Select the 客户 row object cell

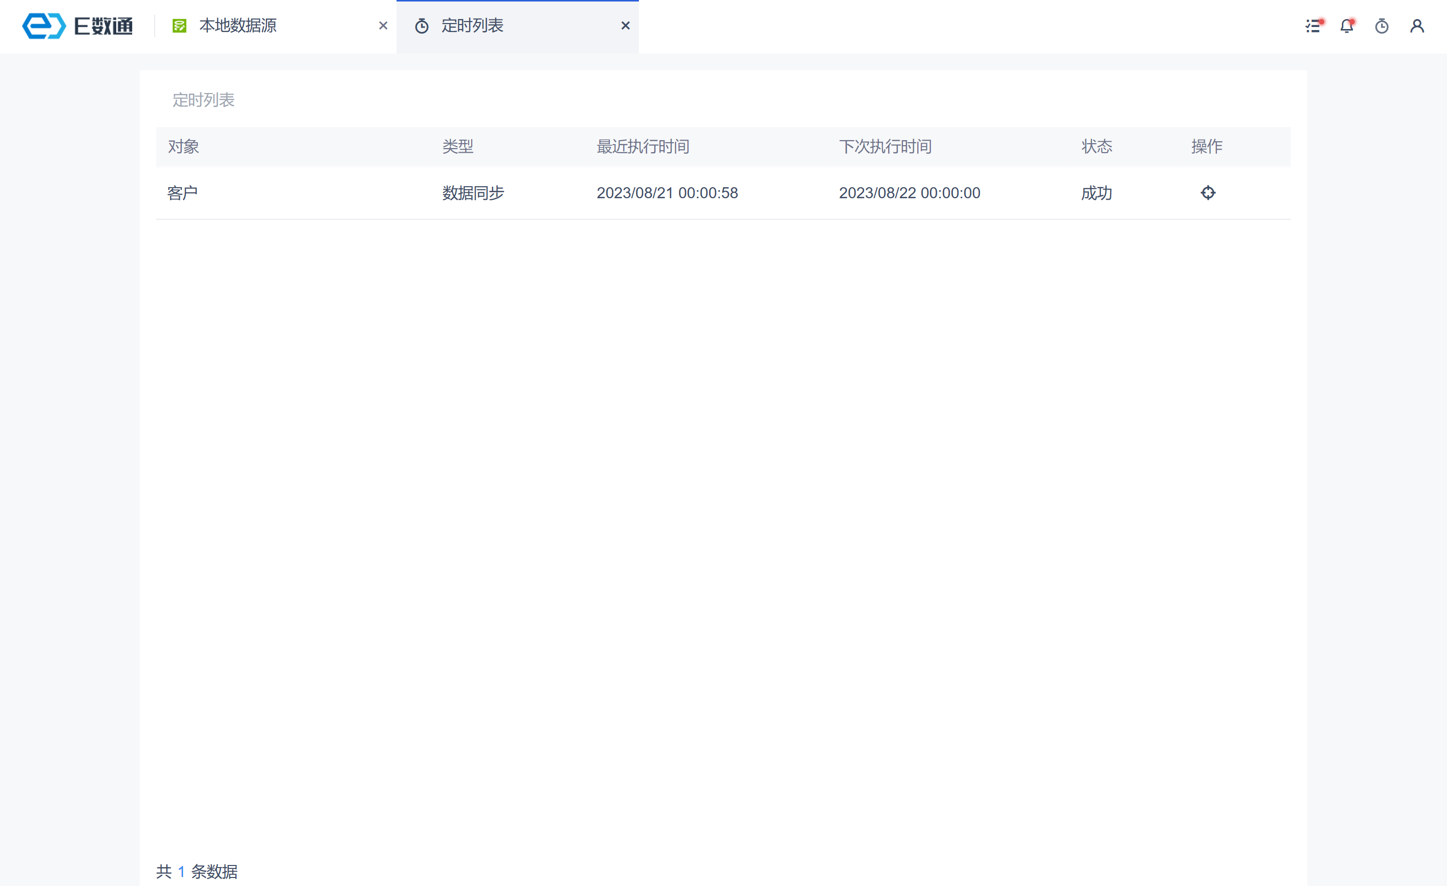(182, 193)
